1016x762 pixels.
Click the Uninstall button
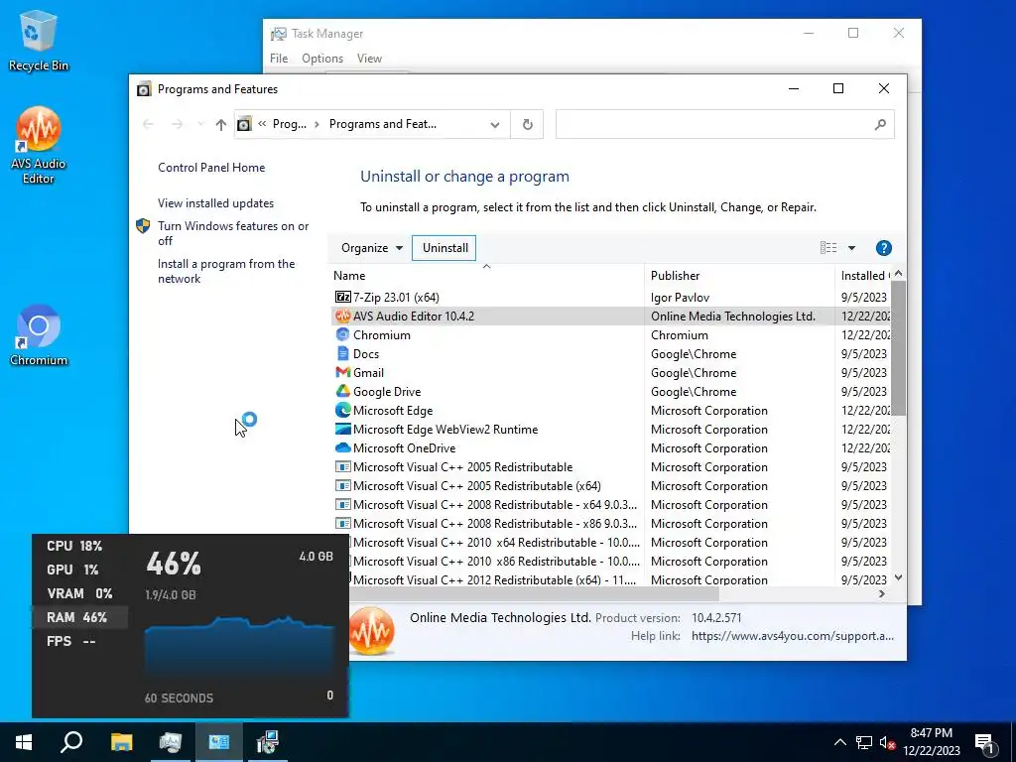(x=444, y=248)
